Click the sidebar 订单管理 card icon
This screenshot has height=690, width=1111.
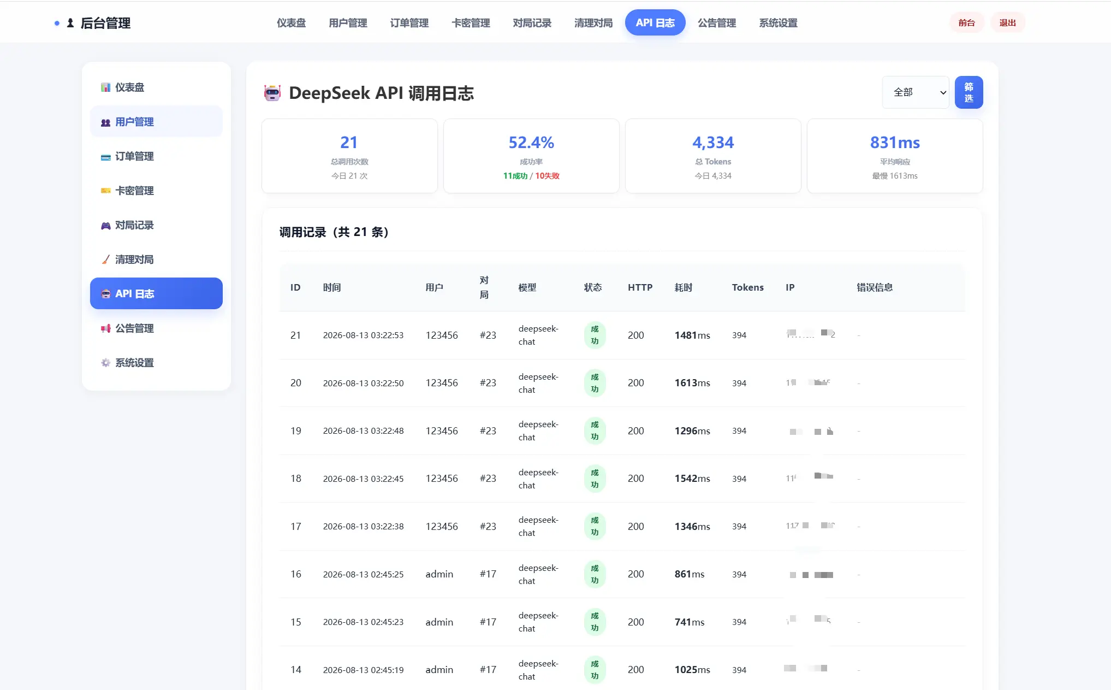tap(106, 157)
